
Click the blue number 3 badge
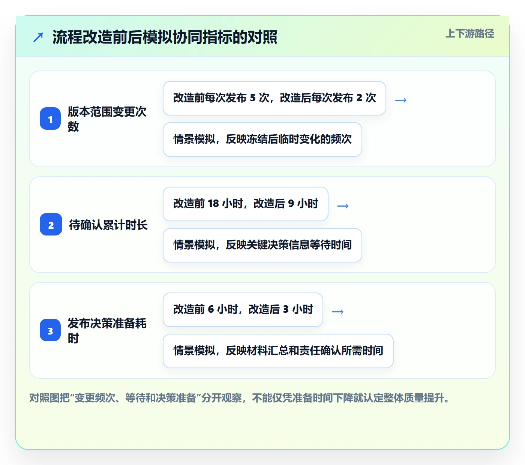tap(50, 330)
